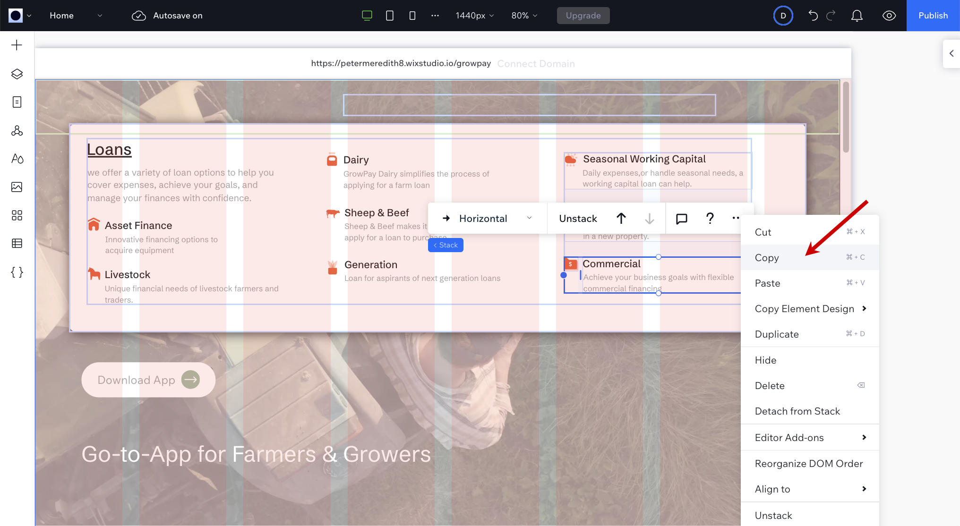Select Copy from the context menu
The image size is (960, 526).
(767, 258)
